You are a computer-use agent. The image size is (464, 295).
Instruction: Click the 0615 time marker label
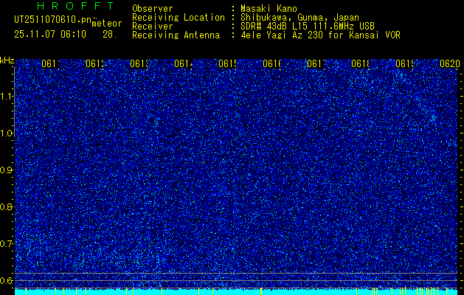click(x=228, y=64)
